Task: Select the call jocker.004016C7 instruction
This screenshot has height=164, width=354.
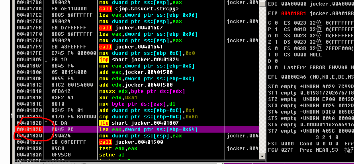Action: coord(131,28)
